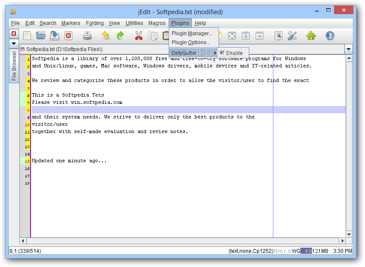Maximize the jEdit window
365x267 pixels.
(328, 10)
